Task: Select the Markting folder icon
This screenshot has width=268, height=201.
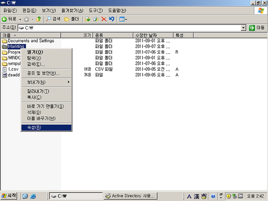Action: click(4, 47)
